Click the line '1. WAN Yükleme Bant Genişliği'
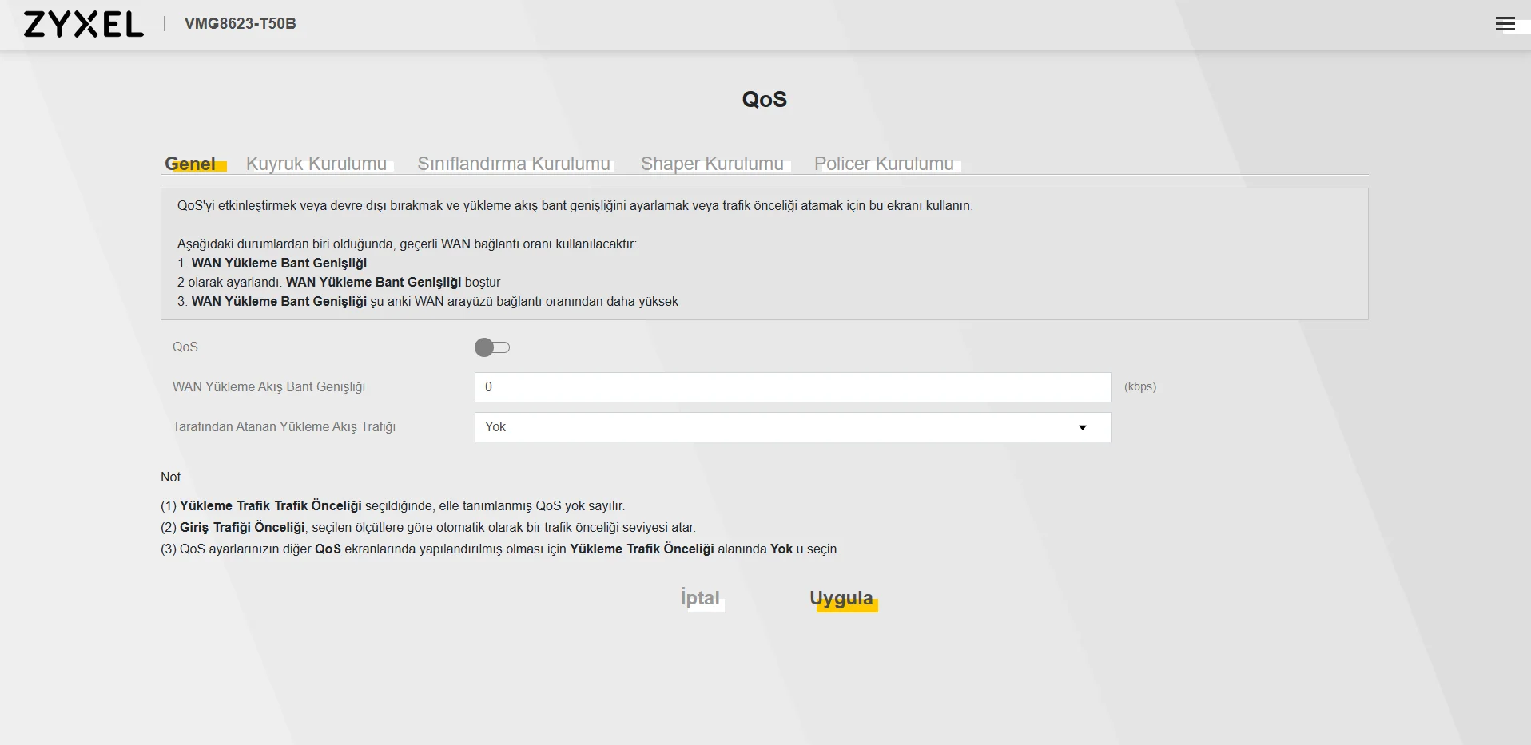The height and width of the screenshot is (745, 1531). [272, 264]
